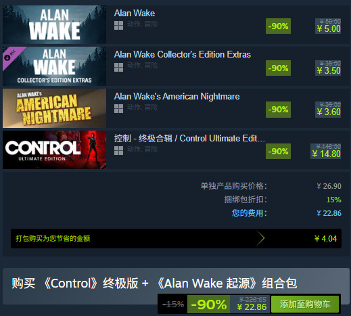Click the green arrow in savings bar

(260, 238)
